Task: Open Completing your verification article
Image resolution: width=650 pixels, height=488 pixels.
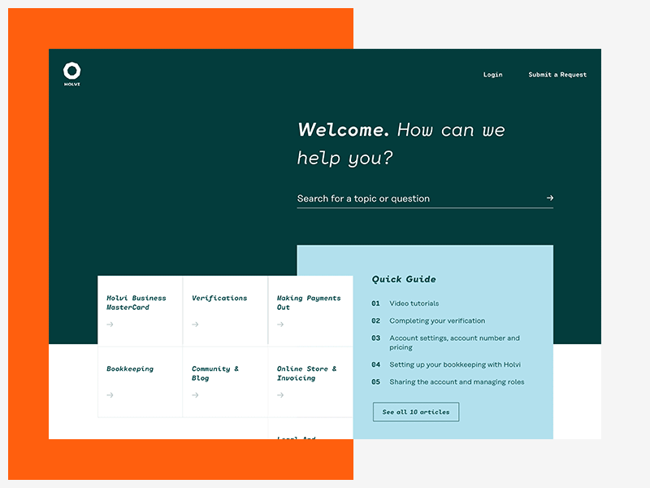Action: [437, 320]
